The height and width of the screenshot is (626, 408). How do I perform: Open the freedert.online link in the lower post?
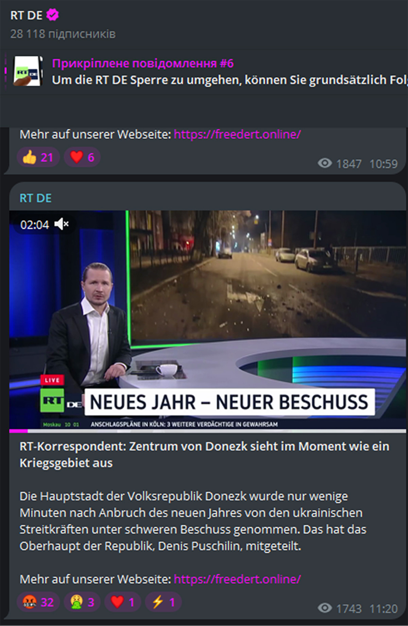click(x=237, y=579)
